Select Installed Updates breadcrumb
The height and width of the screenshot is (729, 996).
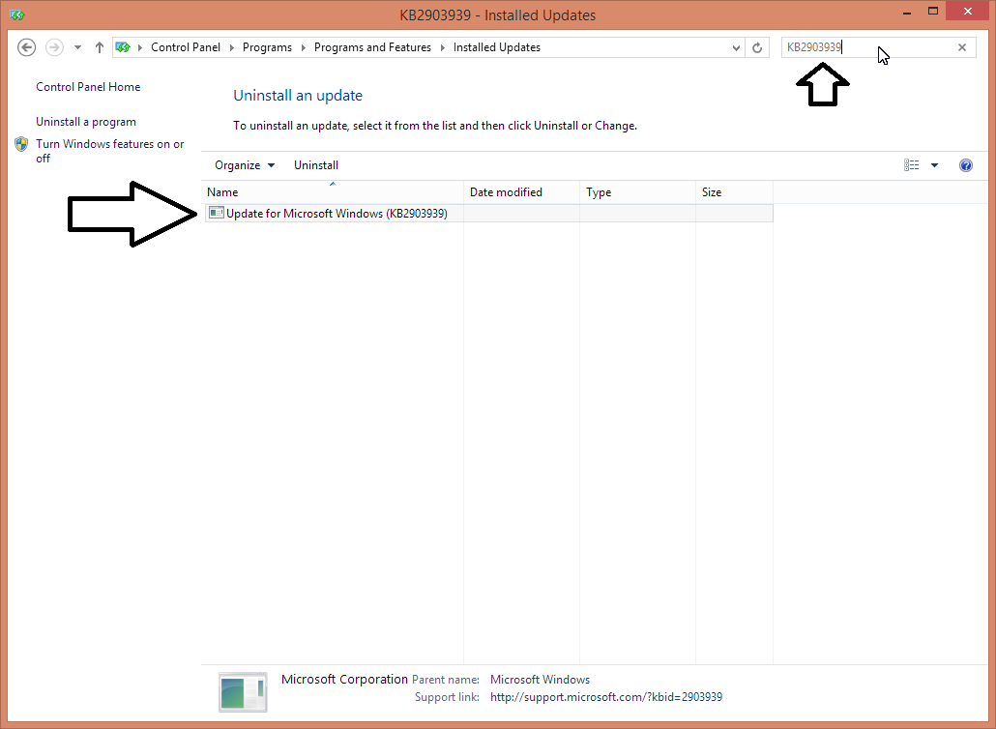pyautogui.click(x=497, y=47)
